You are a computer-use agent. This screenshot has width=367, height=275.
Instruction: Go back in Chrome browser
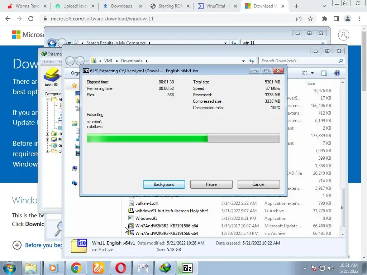click(8, 19)
